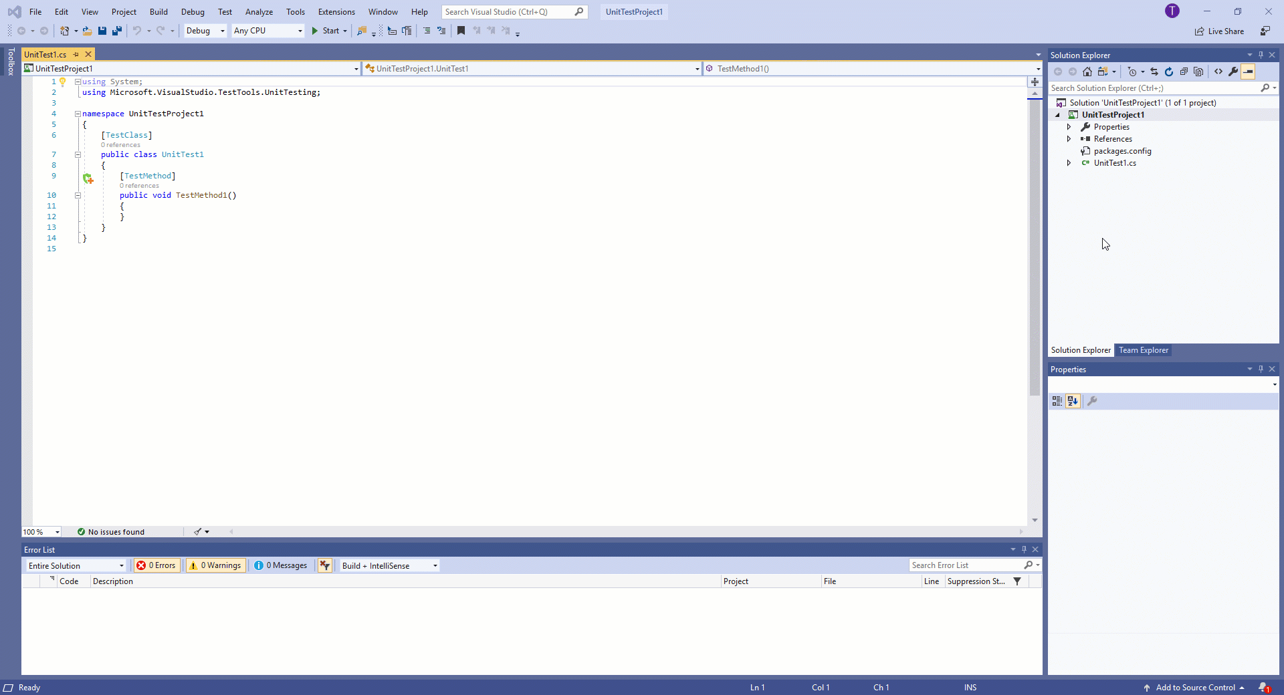Click Collapse All in Solution Explorer
The width and height of the screenshot is (1284, 695).
(x=1184, y=72)
